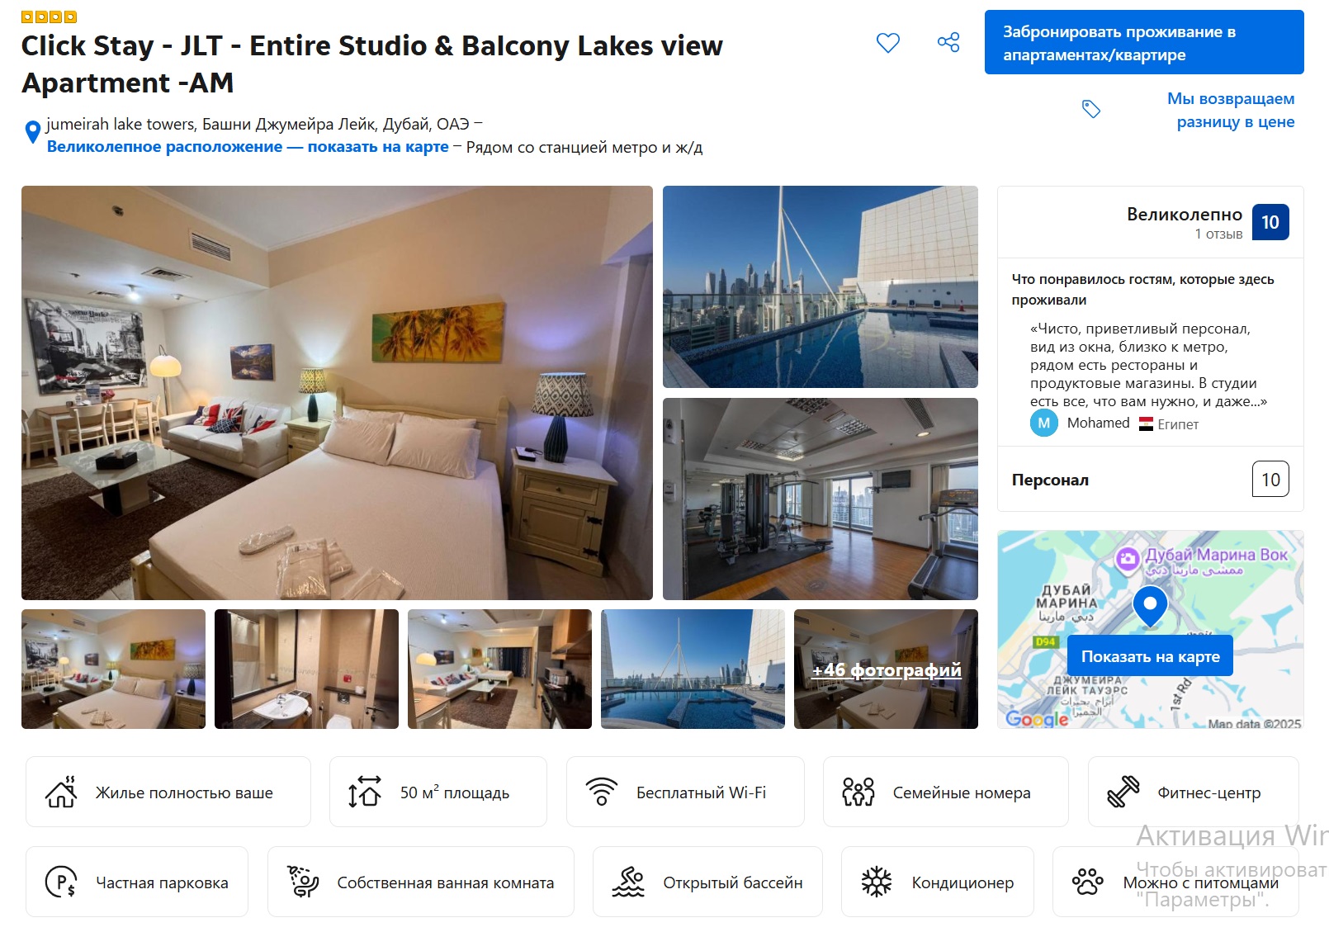Click the fitness dumbbell icon

[1123, 792]
